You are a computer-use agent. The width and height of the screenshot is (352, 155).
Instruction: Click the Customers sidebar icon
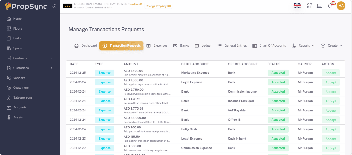(9, 88)
